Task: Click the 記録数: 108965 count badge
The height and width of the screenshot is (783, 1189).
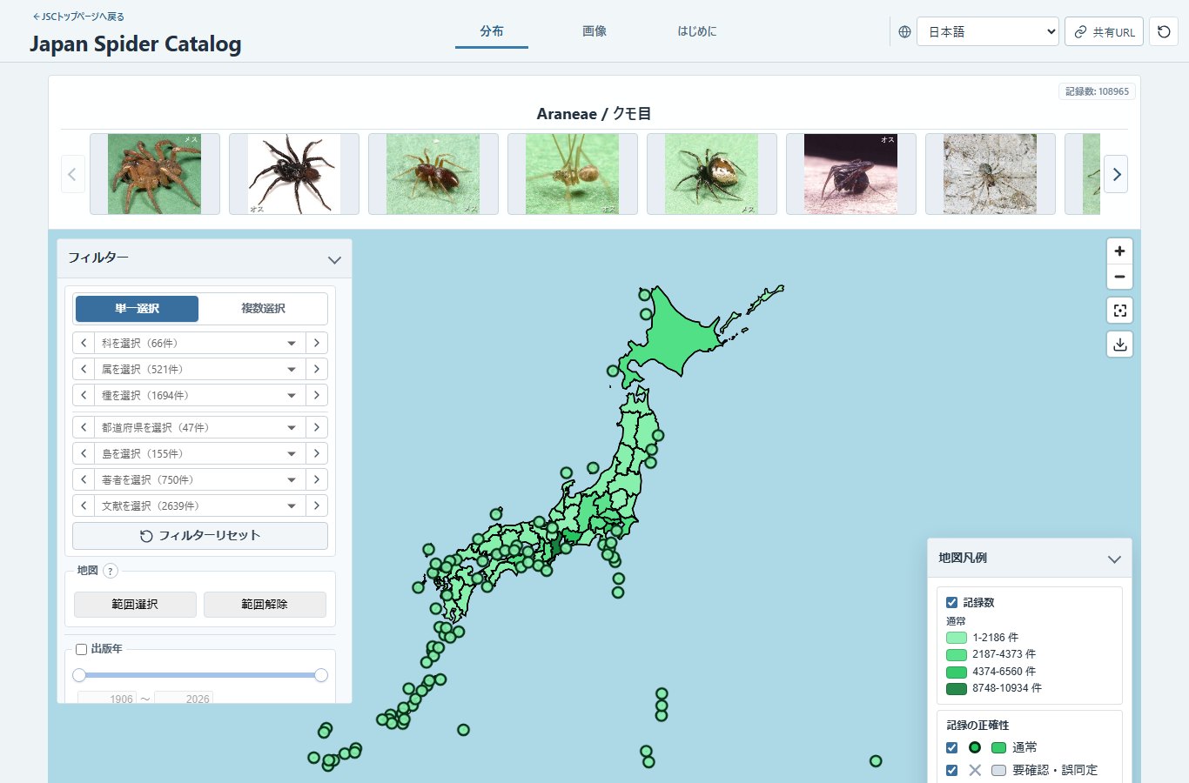Action: point(1097,91)
